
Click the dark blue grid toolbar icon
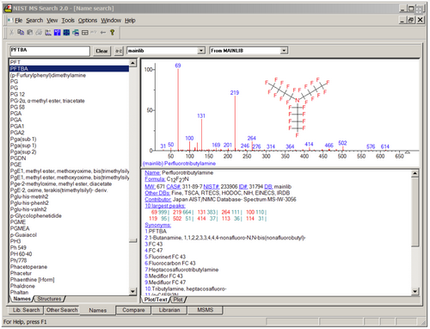(x=66, y=33)
